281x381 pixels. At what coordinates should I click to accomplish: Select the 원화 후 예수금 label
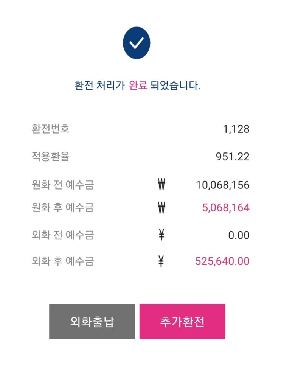point(63,208)
